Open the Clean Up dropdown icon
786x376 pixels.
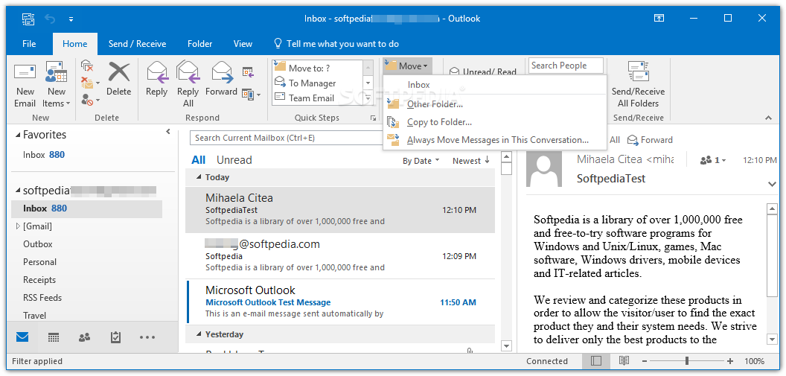[90, 83]
